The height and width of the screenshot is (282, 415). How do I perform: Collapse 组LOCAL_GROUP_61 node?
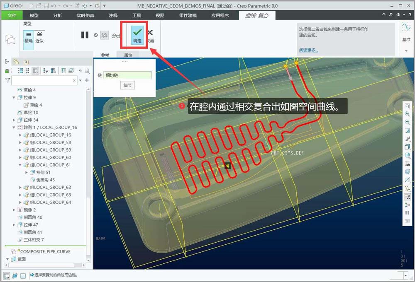20,165
